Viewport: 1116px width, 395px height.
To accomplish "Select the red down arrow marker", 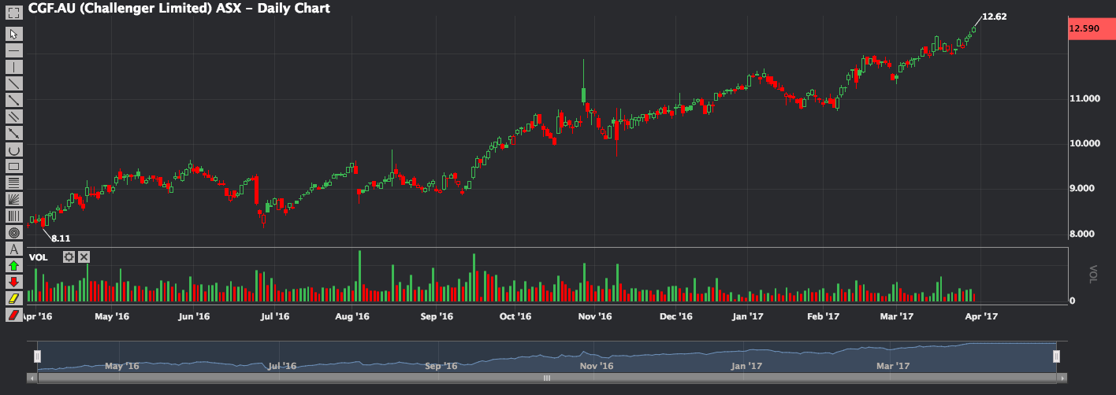I will 13,282.
